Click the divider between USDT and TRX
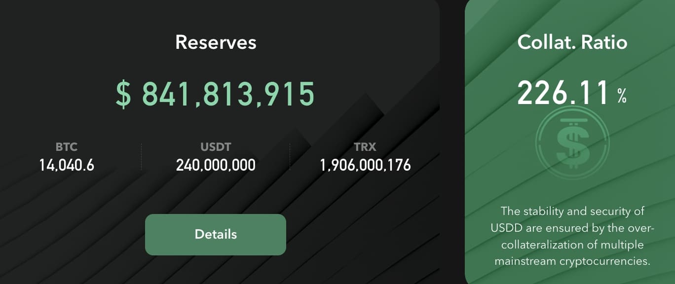 pyautogui.click(x=290, y=157)
